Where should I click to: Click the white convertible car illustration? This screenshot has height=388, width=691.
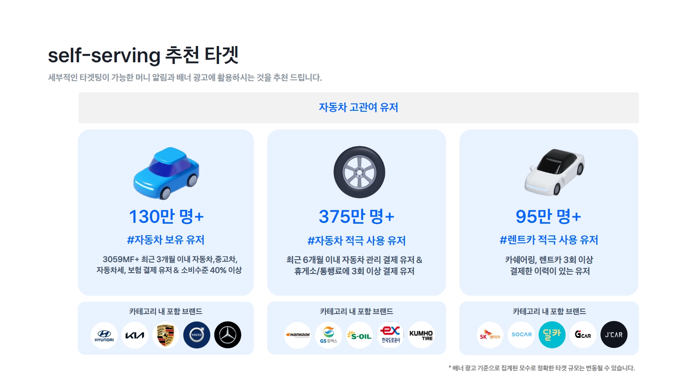coord(554,172)
